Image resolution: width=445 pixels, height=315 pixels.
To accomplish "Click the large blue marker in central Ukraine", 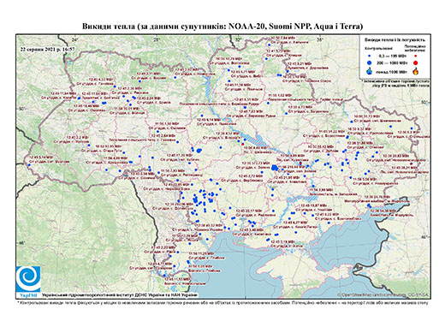I will tap(199, 150).
